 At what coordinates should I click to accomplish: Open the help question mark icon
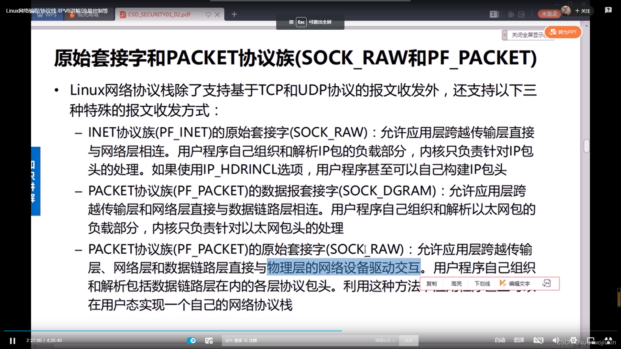[608, 10]
